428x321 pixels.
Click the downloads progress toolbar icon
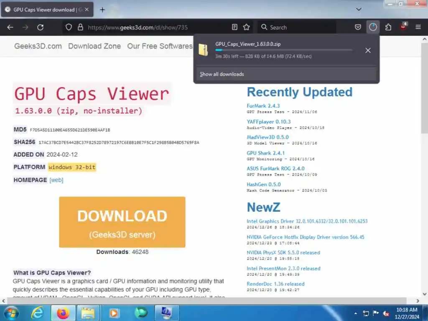coord(373,27)
